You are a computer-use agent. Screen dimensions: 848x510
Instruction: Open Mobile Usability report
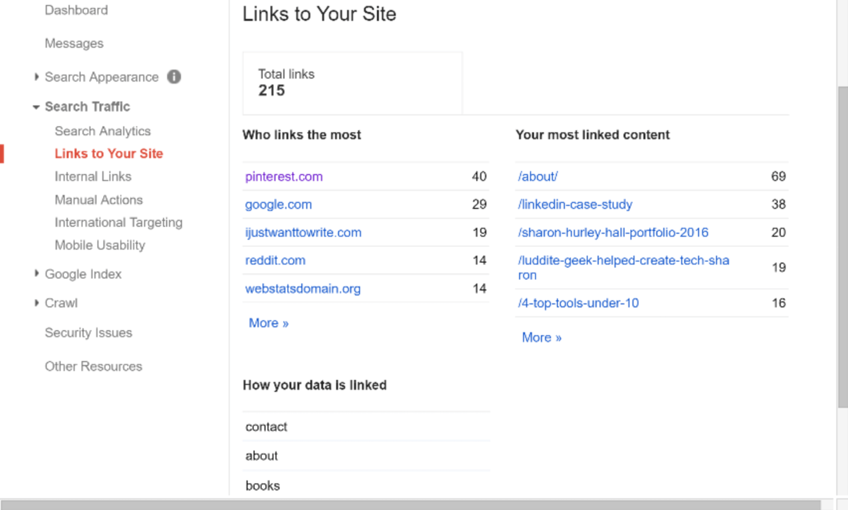[x=100, y=245]
